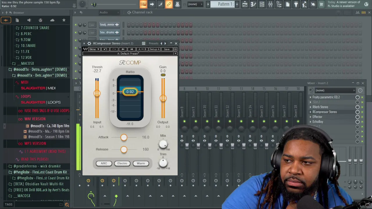Click the shopping cart icon in the toolbar
372x209 pixels.
(x=321, y=4)
